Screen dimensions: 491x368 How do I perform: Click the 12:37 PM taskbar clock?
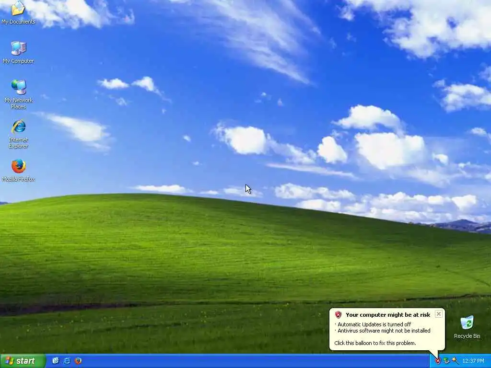point(473,361)
